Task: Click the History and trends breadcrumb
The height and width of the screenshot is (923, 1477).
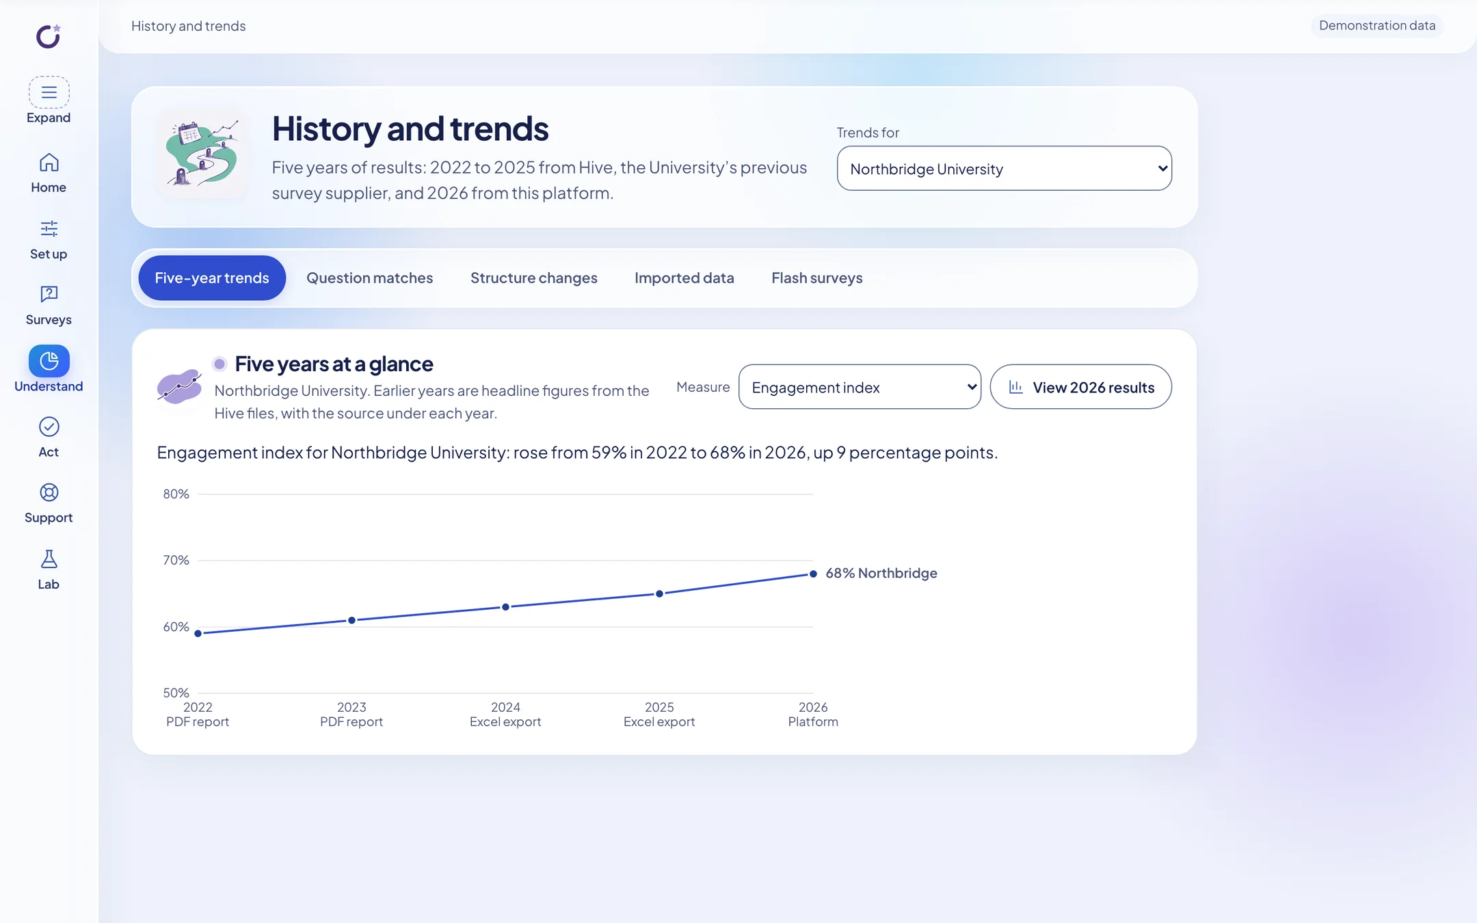Action: 188,26
